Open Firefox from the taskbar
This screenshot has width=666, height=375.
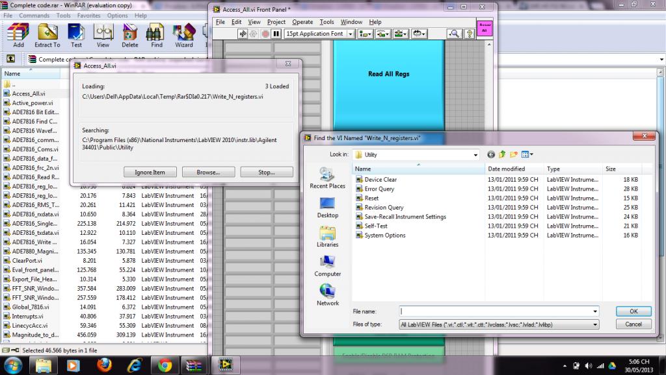tap(104, 365)
